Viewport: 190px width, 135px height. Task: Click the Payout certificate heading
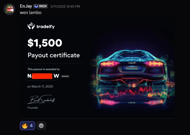point(54,55)
